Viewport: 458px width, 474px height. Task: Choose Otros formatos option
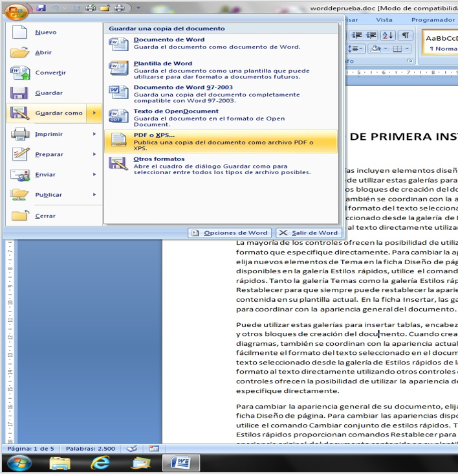221,165
